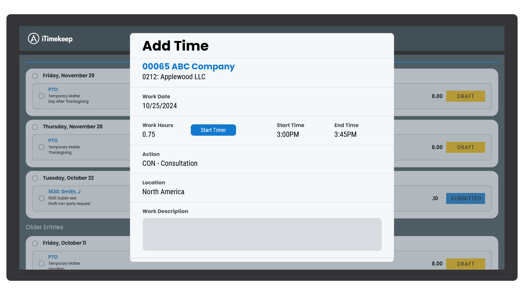This screenshot has height=295, width=524.
Task: Select the Thanksgiving PTO entry circle
Action: pyautogui.click(x=41, y=147)
